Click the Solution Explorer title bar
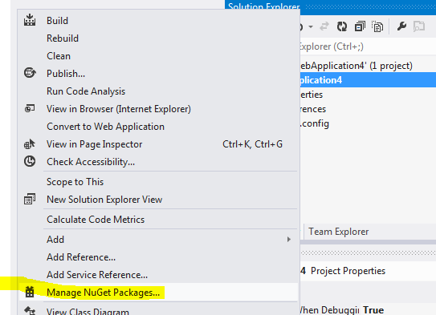The height and width of the screenshot is (315, 436). tap(330, 6)
